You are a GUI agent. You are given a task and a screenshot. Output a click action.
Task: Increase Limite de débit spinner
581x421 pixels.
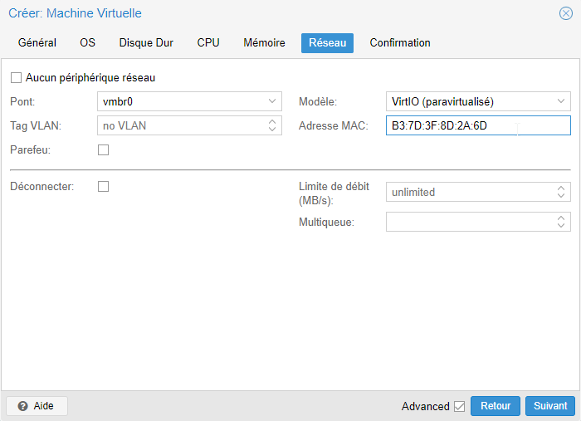tap(560, 188)
